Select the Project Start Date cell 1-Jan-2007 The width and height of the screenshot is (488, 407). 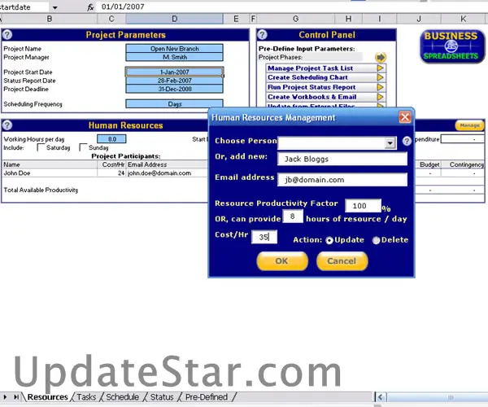[x=174, y=72]
